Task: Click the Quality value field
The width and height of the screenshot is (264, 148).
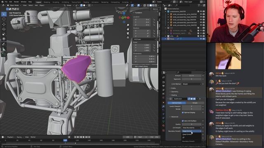Action: click(x=191, y=124)
